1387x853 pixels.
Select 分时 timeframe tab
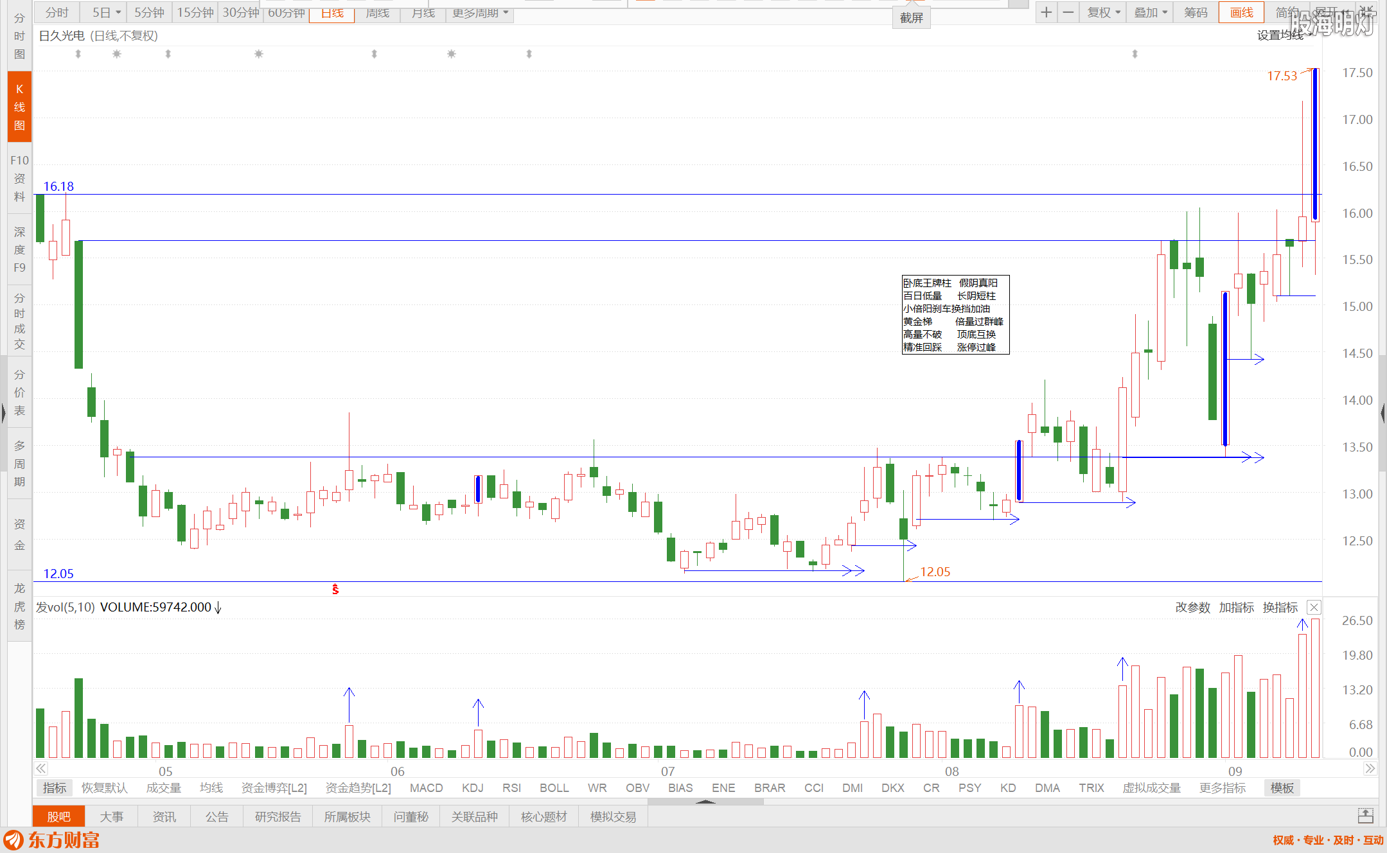[x=57, y=12]
